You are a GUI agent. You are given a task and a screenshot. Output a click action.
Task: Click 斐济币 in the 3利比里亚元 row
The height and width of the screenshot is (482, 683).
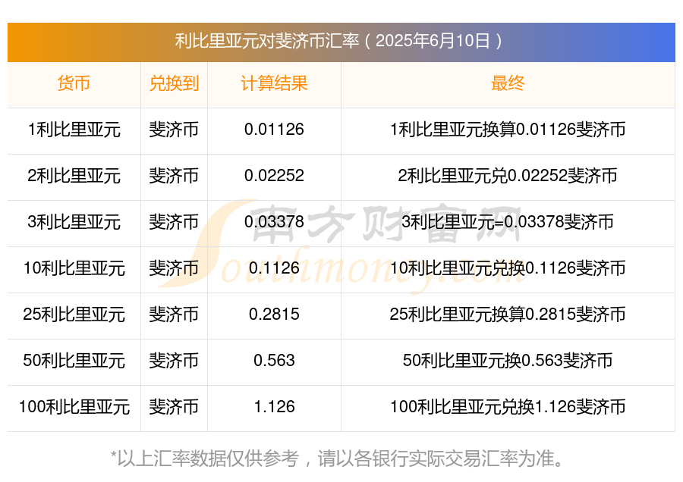[174, 222]
